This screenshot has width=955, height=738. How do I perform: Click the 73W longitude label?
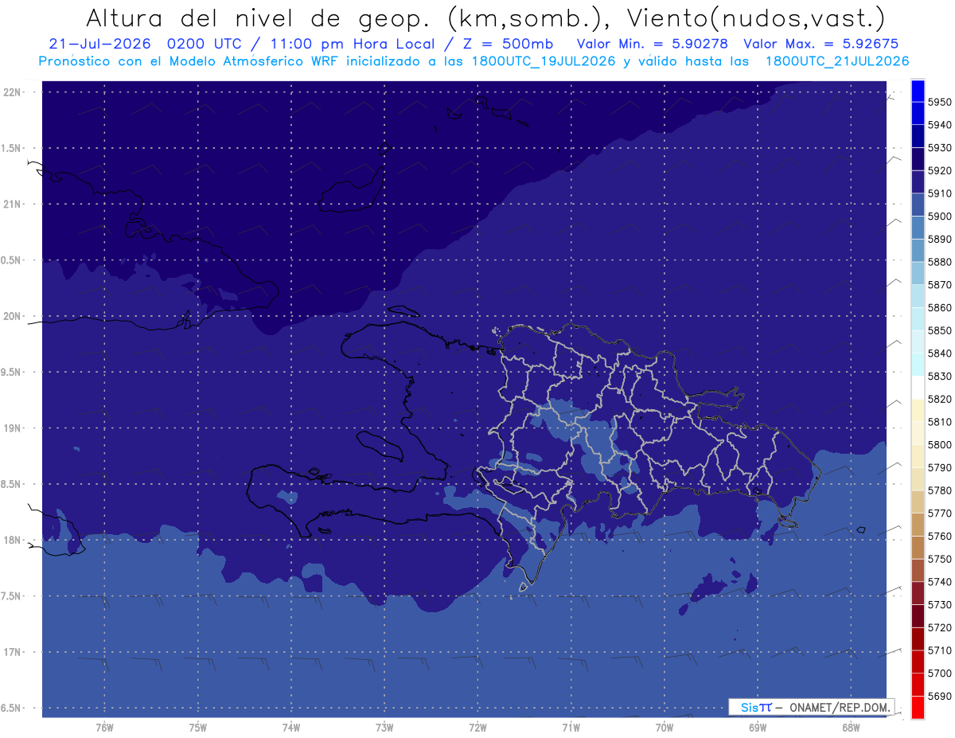pyautogui.click(x=384, y=727)
